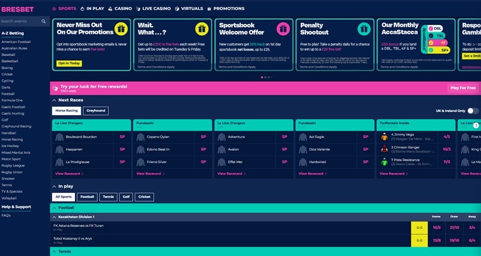Open the FK Astana Reserves vs FK Turan match
481x256 pixels.
pos(78,226)
